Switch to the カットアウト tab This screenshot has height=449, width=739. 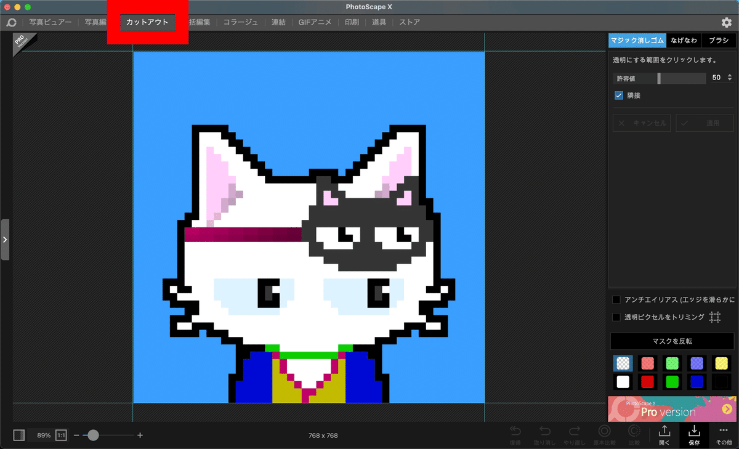tap(147, 22)
